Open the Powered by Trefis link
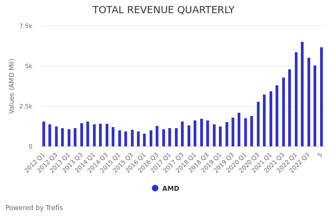 tap(34, 208)
